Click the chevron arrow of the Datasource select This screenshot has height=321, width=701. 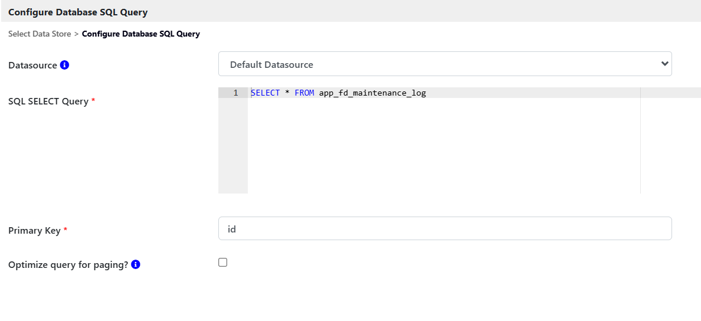pos(664,64)
